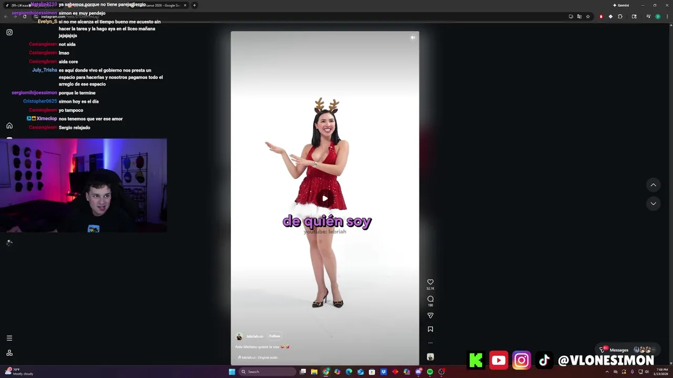Open the reel's three-dot options
This screenshot has height=378, width=673.
click(430, 343)
